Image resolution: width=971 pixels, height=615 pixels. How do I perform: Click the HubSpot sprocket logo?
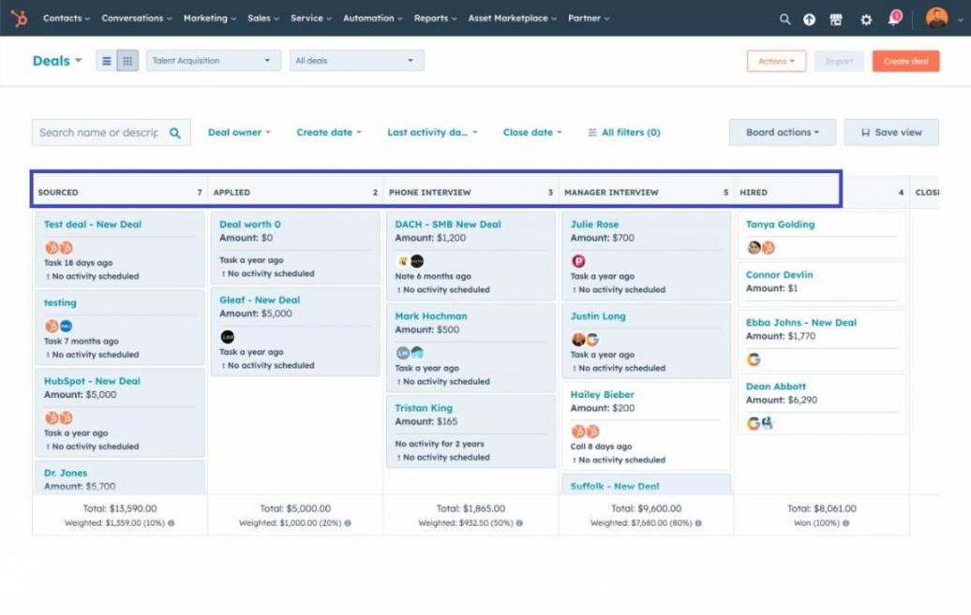[19, 18]
